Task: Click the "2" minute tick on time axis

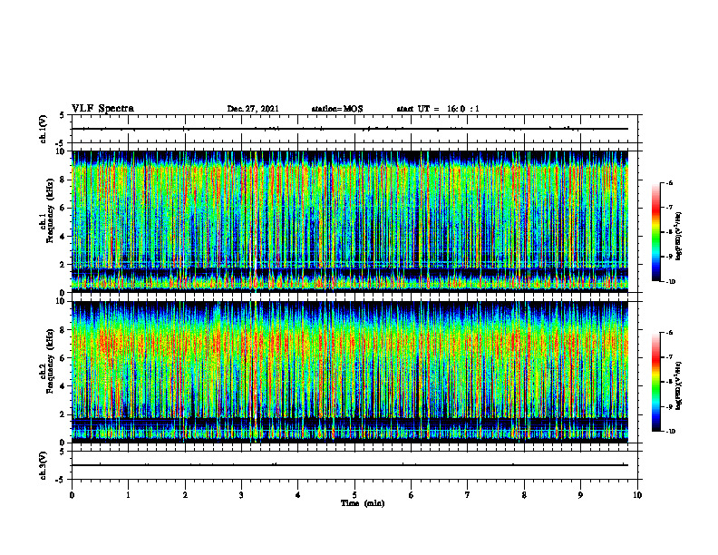Action: pyautogui.click(x=185, y=495)
